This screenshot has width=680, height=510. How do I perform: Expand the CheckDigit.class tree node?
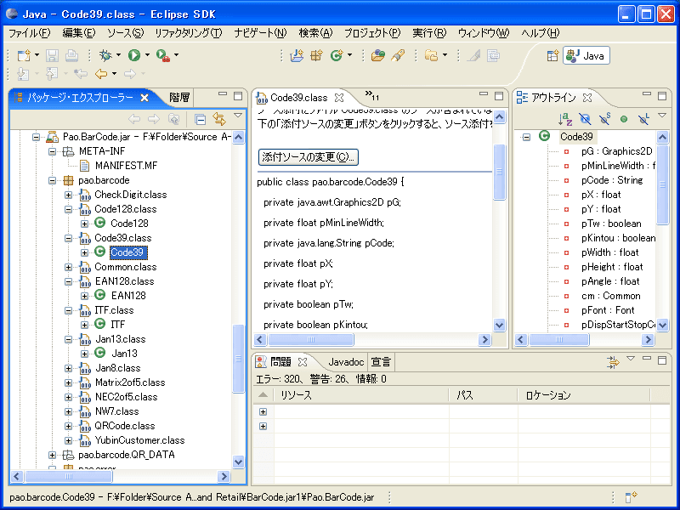pos(69,195)
